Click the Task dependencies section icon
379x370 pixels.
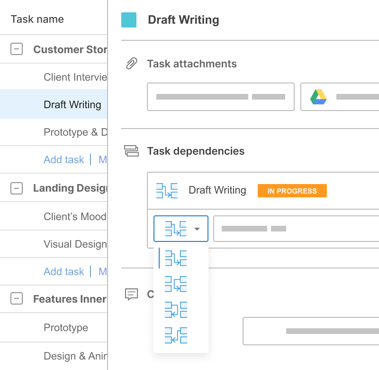131,151
